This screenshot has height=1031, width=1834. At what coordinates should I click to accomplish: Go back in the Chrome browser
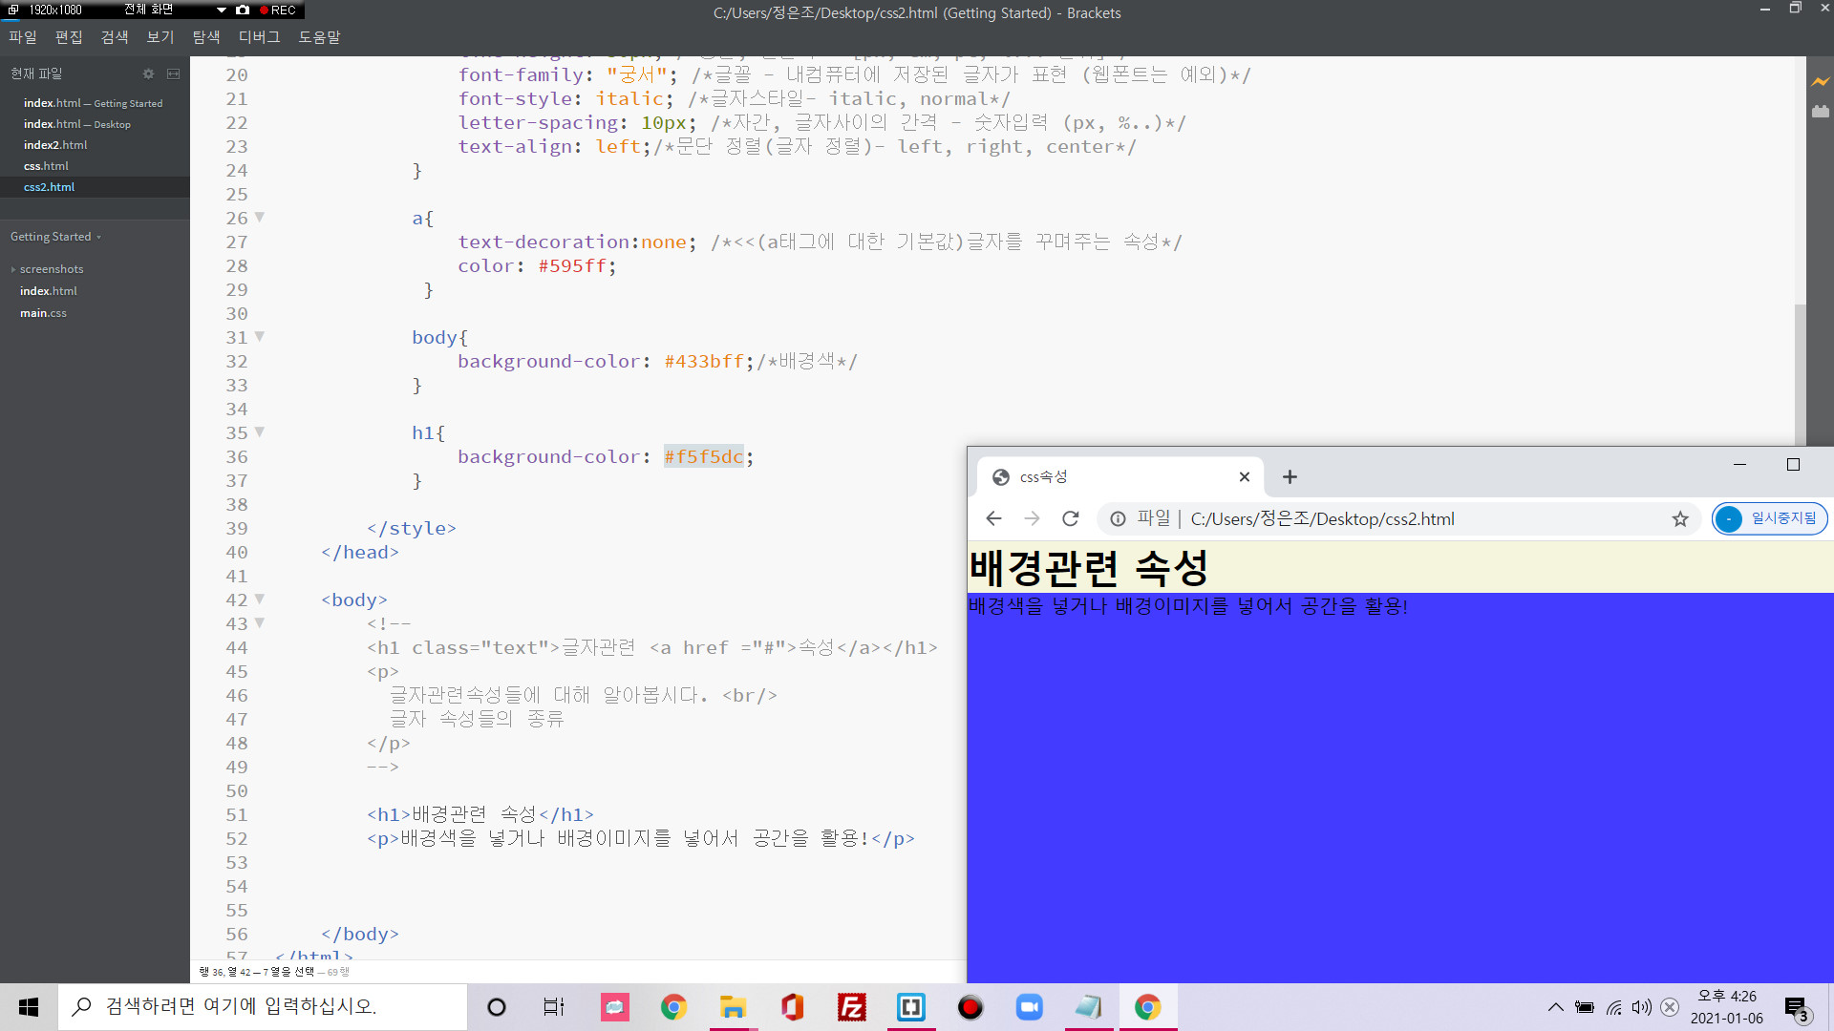click(x=993, y=518)
